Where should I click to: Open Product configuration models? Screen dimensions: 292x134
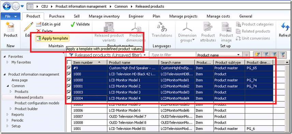(37, 103)
